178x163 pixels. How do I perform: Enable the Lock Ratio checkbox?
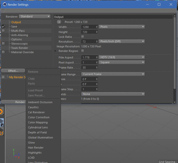pos(83,37)
